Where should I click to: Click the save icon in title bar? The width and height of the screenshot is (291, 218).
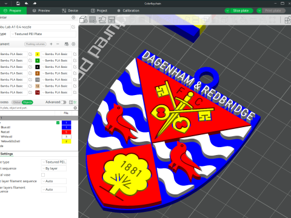pos(18,4)
